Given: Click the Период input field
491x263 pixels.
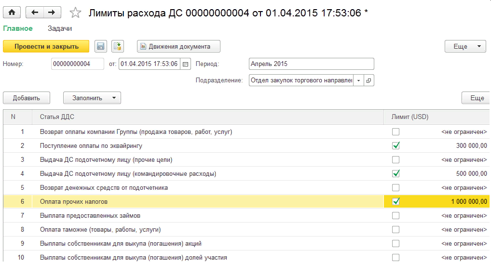Looking at the screenshot, I should [311, 64].
